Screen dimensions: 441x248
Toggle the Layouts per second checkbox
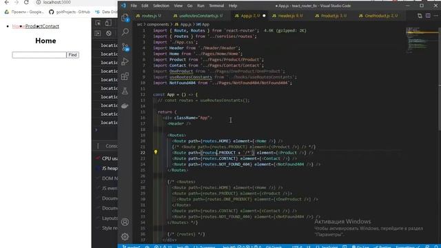point(98,218)
